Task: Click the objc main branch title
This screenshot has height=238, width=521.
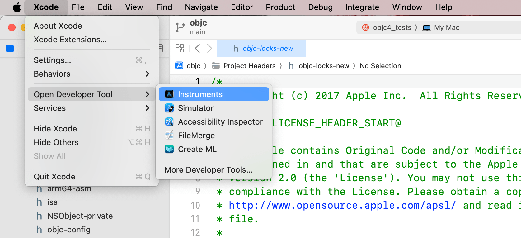Action: point(198,27)
